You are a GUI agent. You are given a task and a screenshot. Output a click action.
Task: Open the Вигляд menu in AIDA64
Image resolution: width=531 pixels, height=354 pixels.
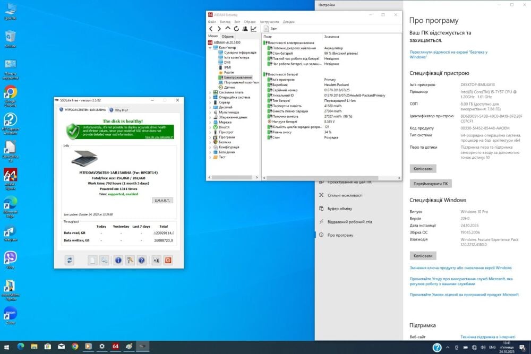pos(225,22)
